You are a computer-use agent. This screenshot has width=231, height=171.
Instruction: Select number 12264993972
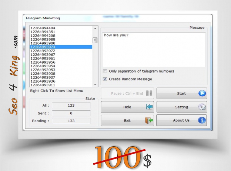point(61,51)
